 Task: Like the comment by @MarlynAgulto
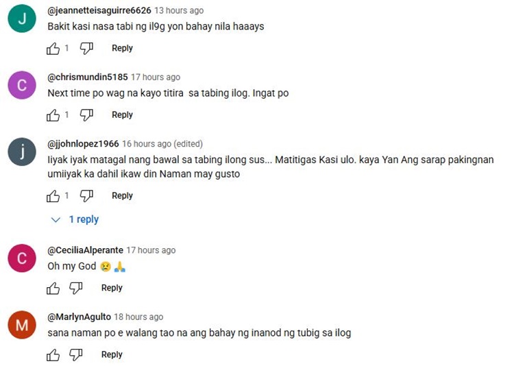(x=53, y=355)
